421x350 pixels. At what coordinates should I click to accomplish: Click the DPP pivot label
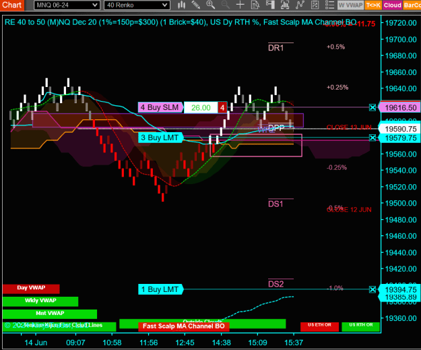click(276, 128)
